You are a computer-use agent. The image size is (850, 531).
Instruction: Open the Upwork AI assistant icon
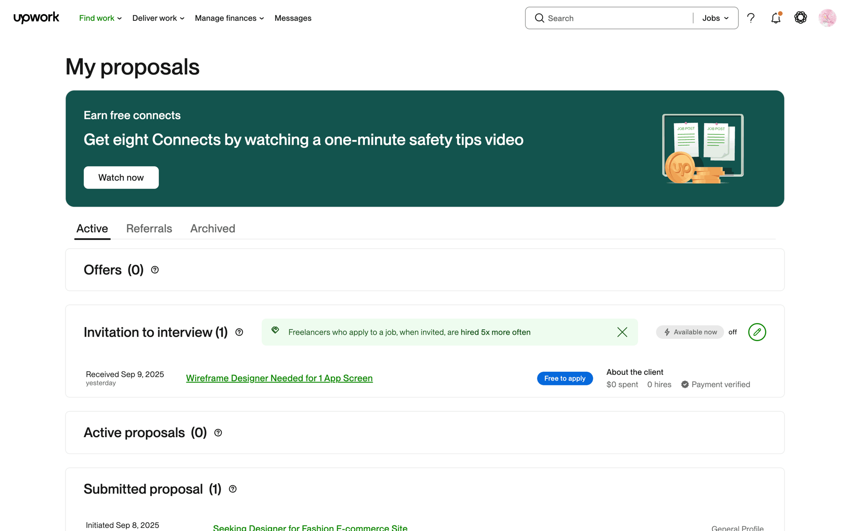click(800, 18)
